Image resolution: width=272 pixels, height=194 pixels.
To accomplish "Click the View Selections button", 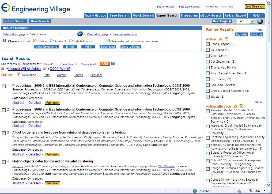I will coord(46,47).
